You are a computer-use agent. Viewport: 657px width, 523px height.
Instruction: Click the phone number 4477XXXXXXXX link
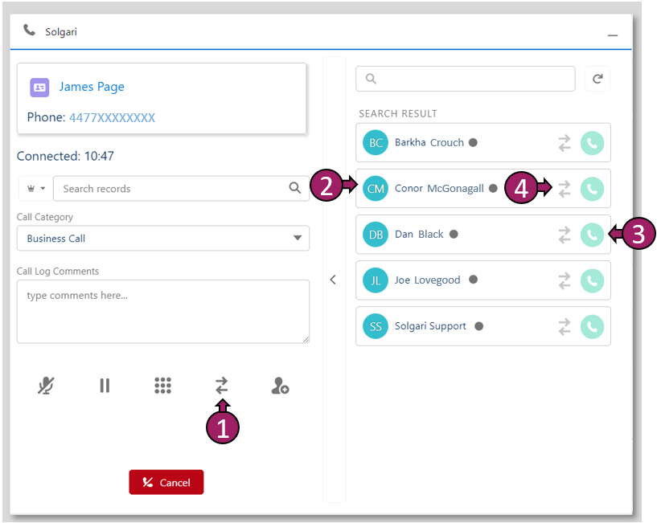112,118
